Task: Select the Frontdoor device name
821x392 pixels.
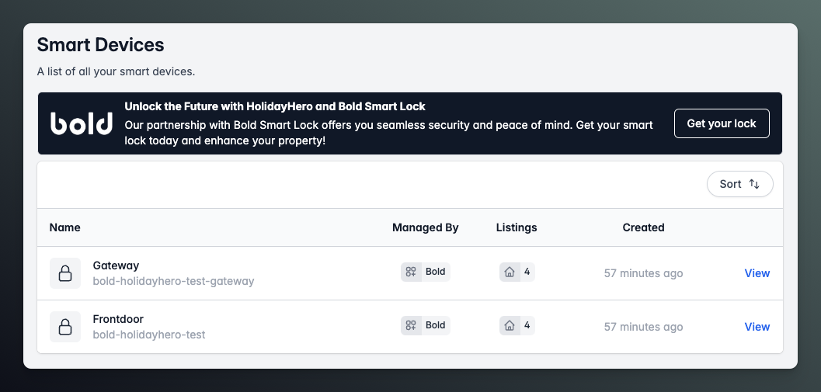Action: point(118,319)
